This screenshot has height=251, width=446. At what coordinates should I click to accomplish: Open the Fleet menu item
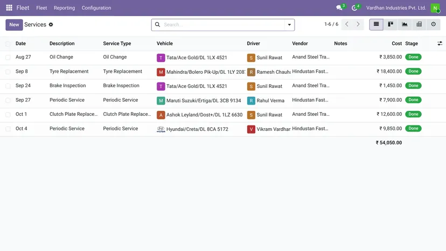(x=41, y=8)
